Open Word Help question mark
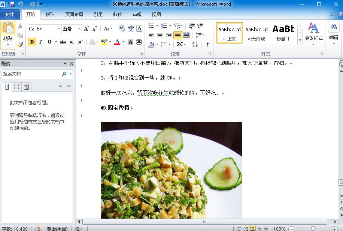Image resolution: width=343 pixels, height=231 pixels. (340, 15)
